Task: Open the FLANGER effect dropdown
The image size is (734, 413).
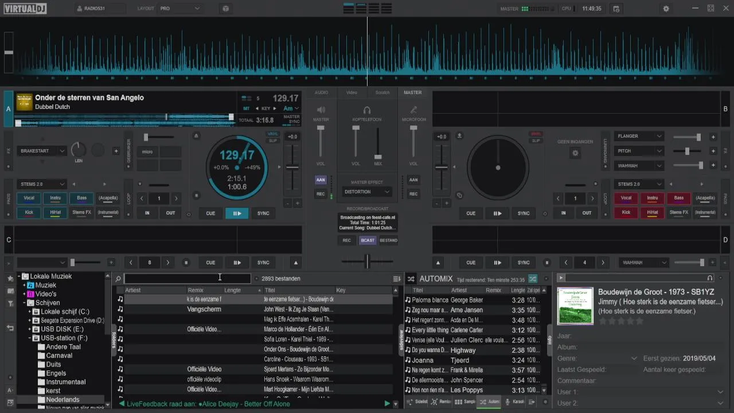Action: tap(639, 136)
